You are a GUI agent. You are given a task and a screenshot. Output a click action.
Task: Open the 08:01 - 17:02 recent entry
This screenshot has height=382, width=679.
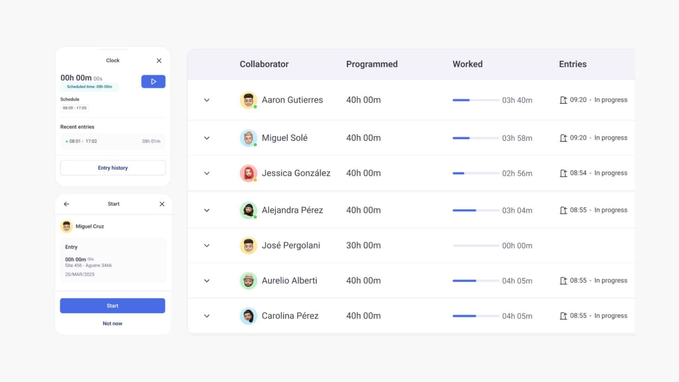point(113,141)
